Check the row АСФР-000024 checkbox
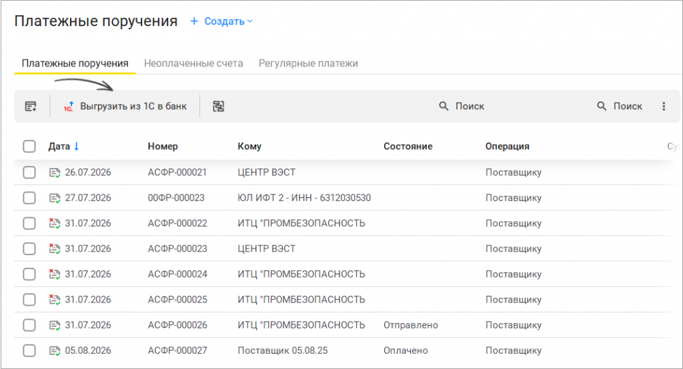Viewport: 683px width, 369px height. pyautogui.click(x=29, y=274)
